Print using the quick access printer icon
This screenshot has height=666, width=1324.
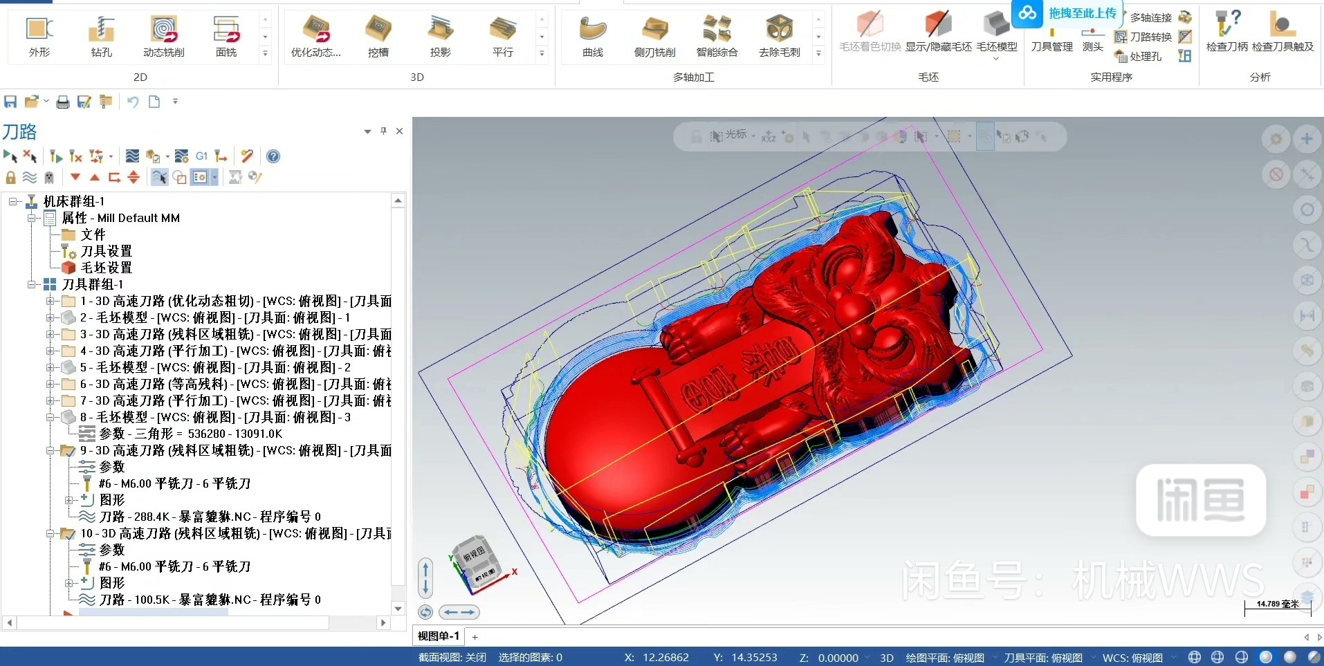pos(63,102)
